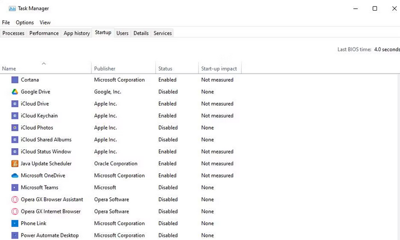Viewport: 400px width, 240px height.
Task: Open the File menu
Action: (6, 22)
